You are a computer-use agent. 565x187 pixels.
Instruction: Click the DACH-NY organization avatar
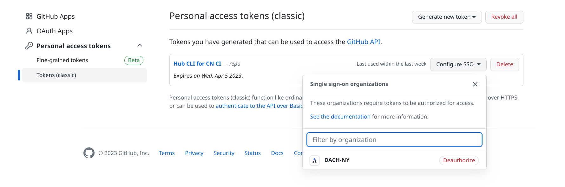(314, 160)
